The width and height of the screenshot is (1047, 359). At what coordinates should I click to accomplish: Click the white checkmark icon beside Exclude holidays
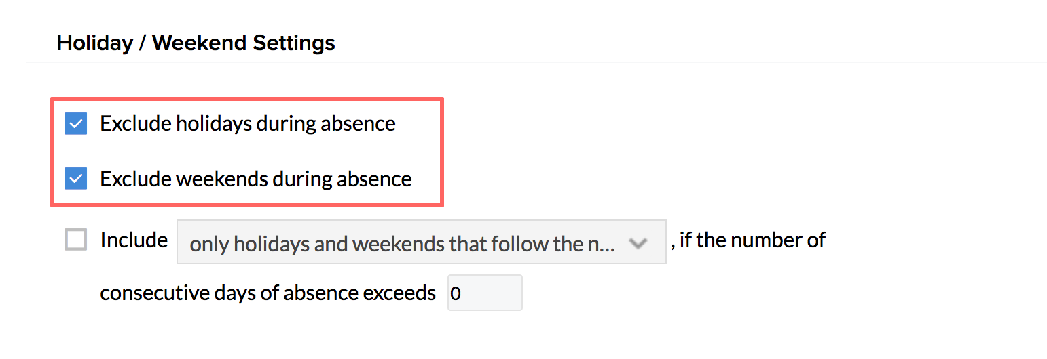coord(76,124)
